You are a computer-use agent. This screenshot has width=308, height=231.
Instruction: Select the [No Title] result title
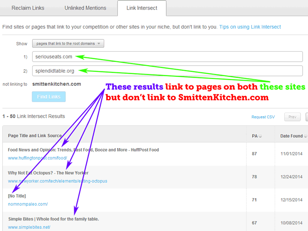click(17, 196)
